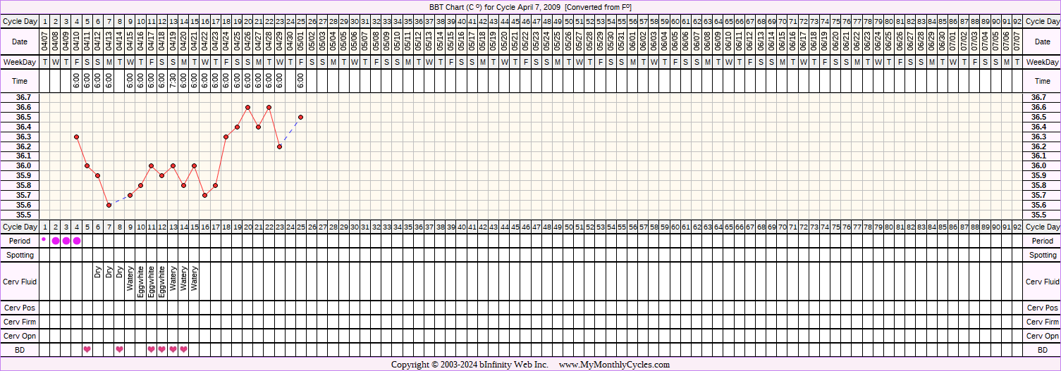Click the BD heart on cycle day 5
The width and height of the screenshot is (1061, 371).
[x=87, y=349]
